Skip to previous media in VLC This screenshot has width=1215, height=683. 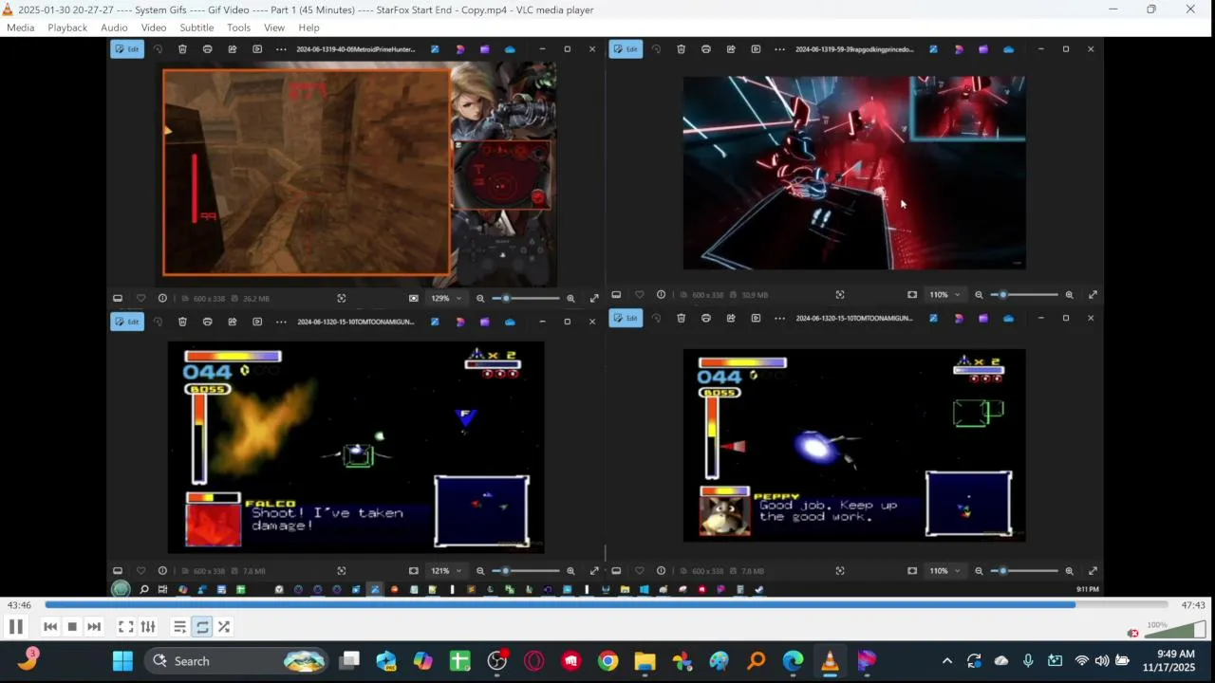(50, 627)
